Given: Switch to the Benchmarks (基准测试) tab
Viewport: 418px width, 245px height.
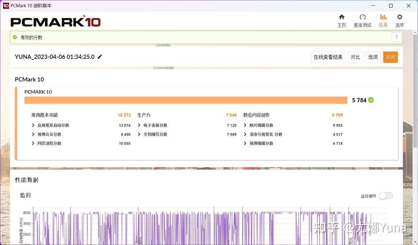Looking at the screenshot, I should (362, 21).
